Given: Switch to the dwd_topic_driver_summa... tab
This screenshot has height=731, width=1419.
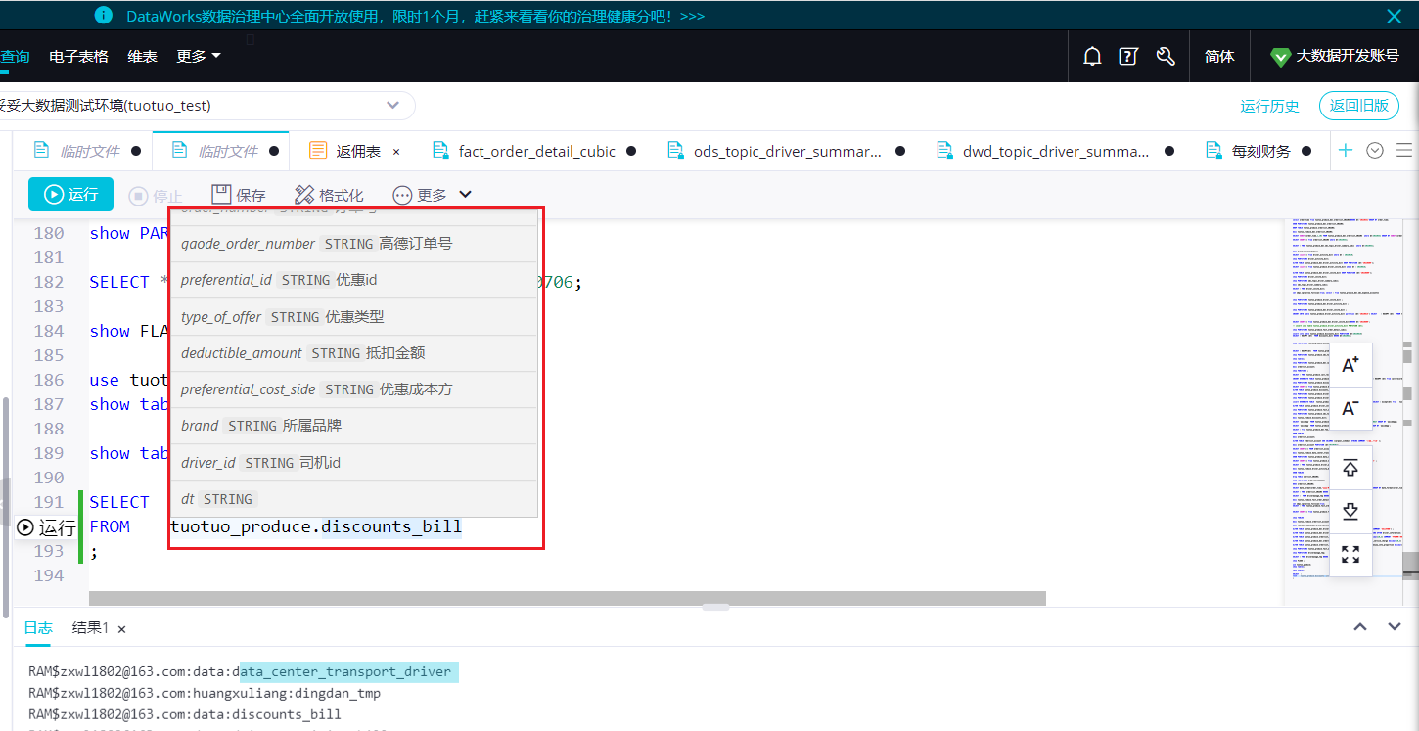Looking at the screenshot, I should coord(1054,151).
